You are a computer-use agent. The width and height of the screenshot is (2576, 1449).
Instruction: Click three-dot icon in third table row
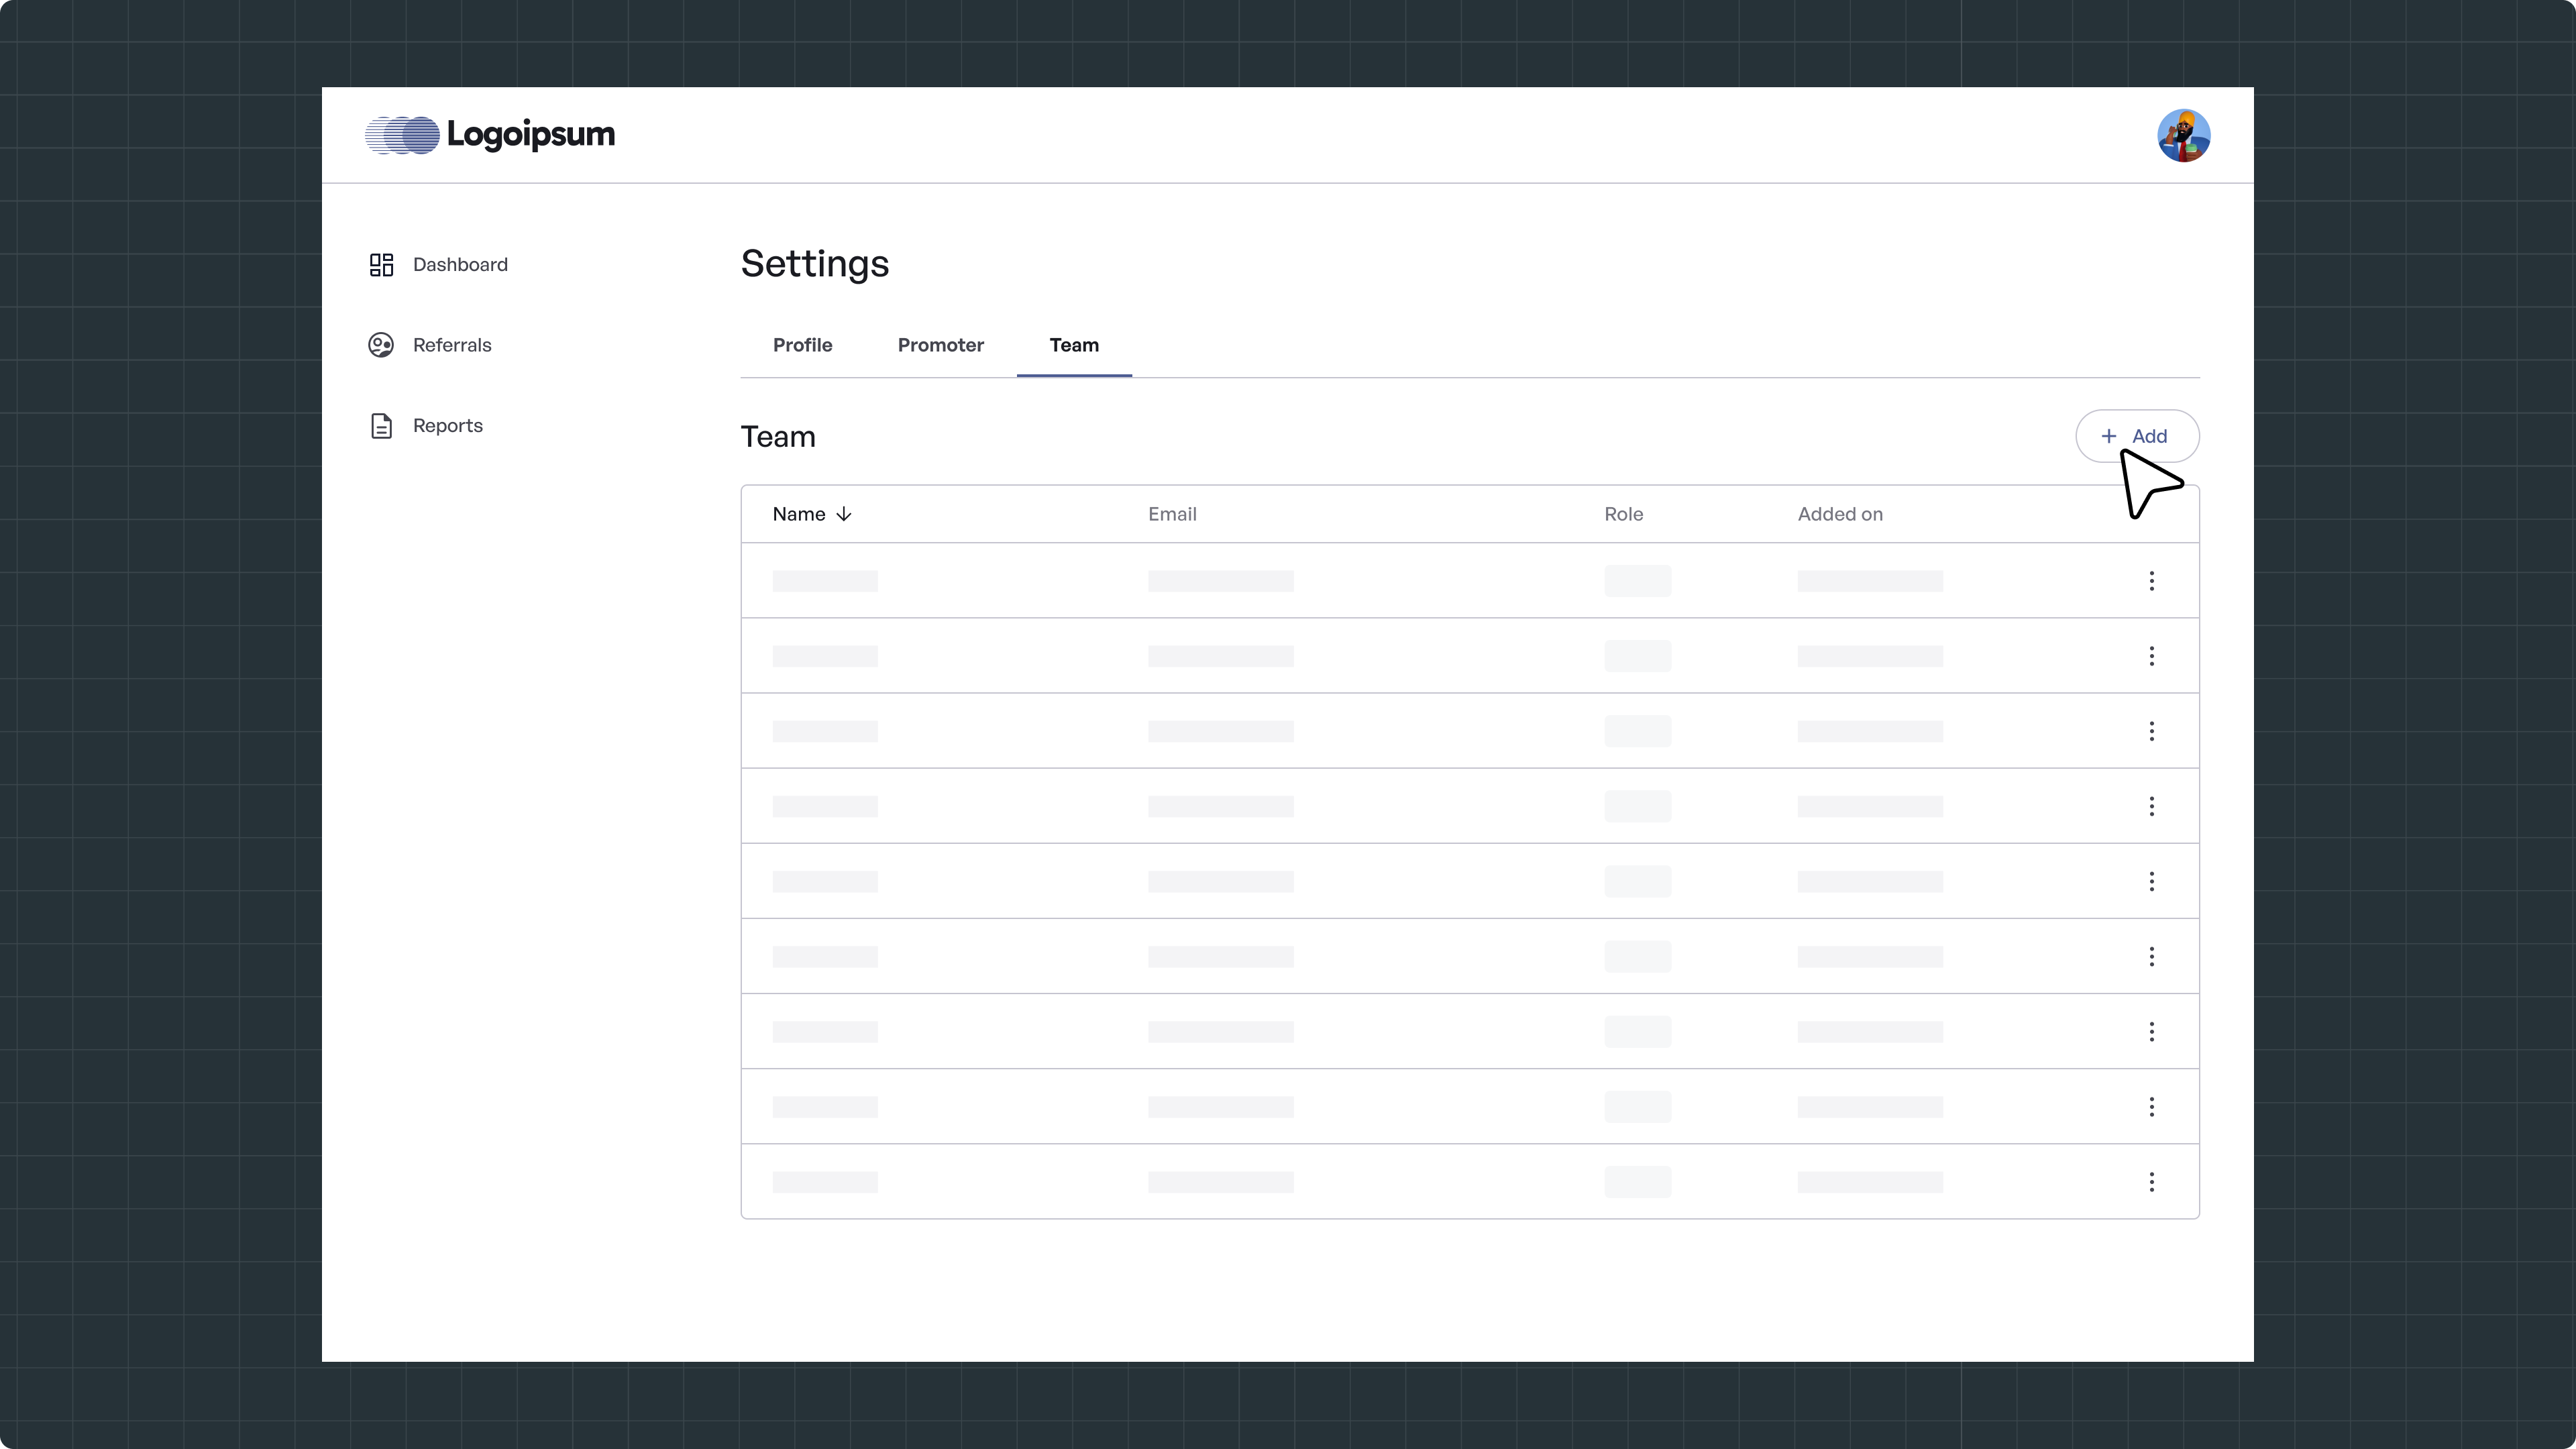tap(2151, 731)
